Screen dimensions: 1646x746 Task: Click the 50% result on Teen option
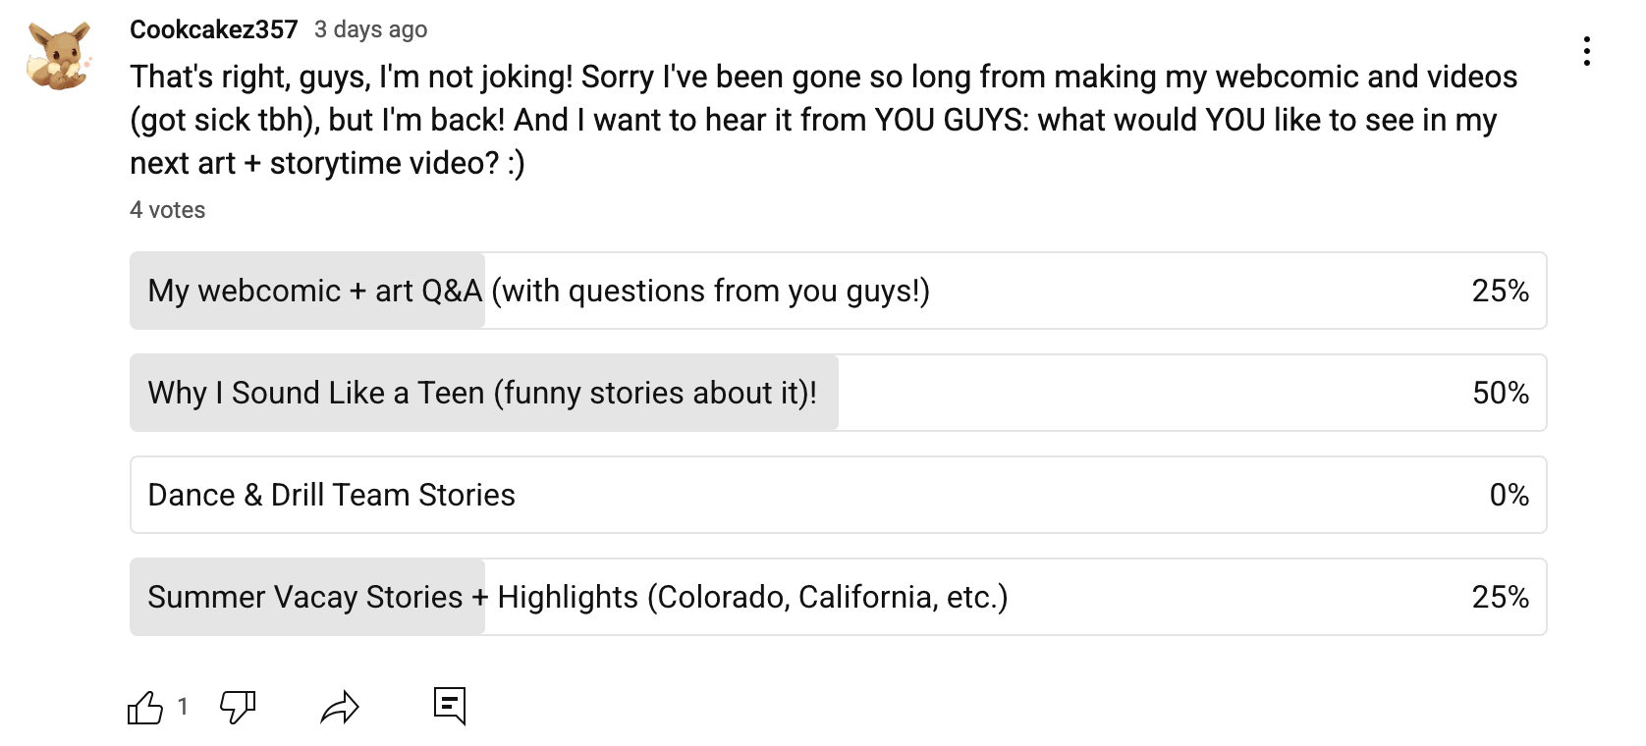click(1500, 393)
